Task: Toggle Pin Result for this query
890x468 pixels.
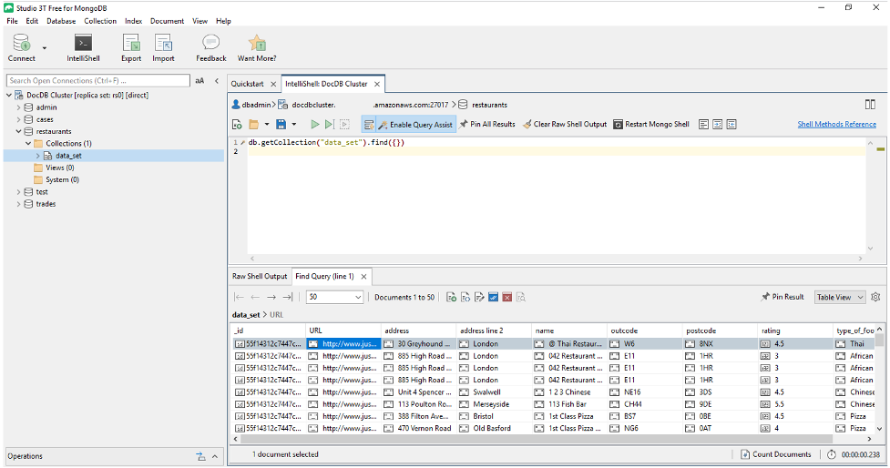Action: [783, 297]
